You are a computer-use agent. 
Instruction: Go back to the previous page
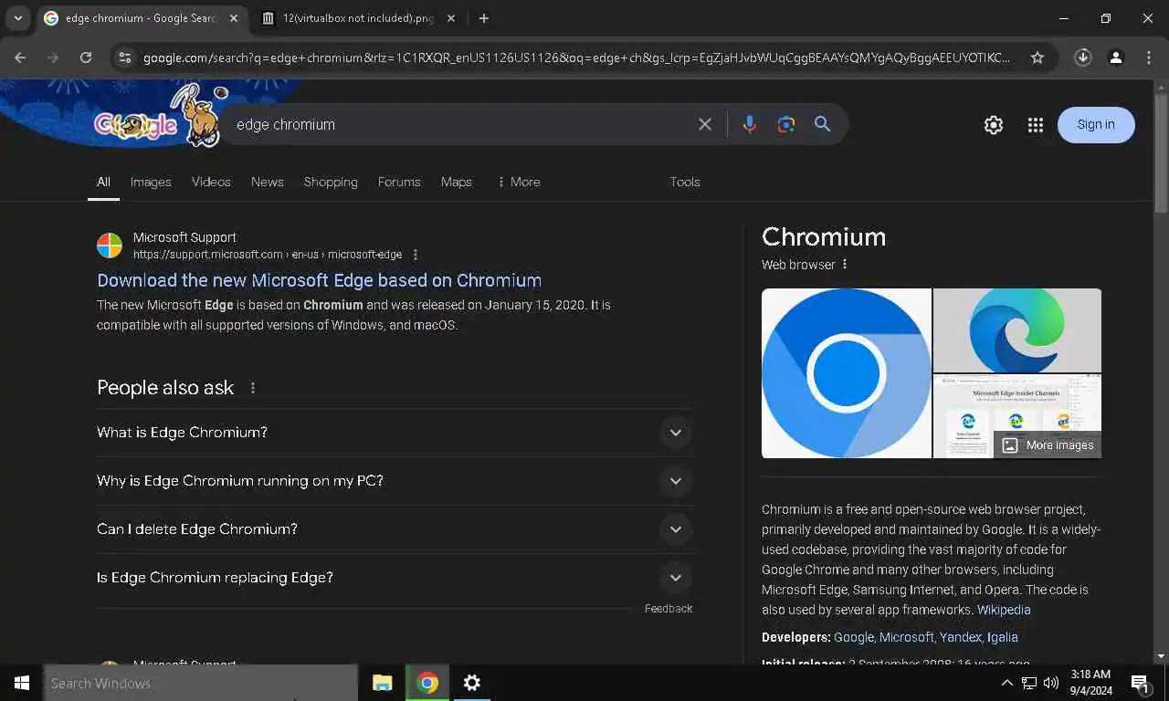pyautogui.click(x=20, y=58)
